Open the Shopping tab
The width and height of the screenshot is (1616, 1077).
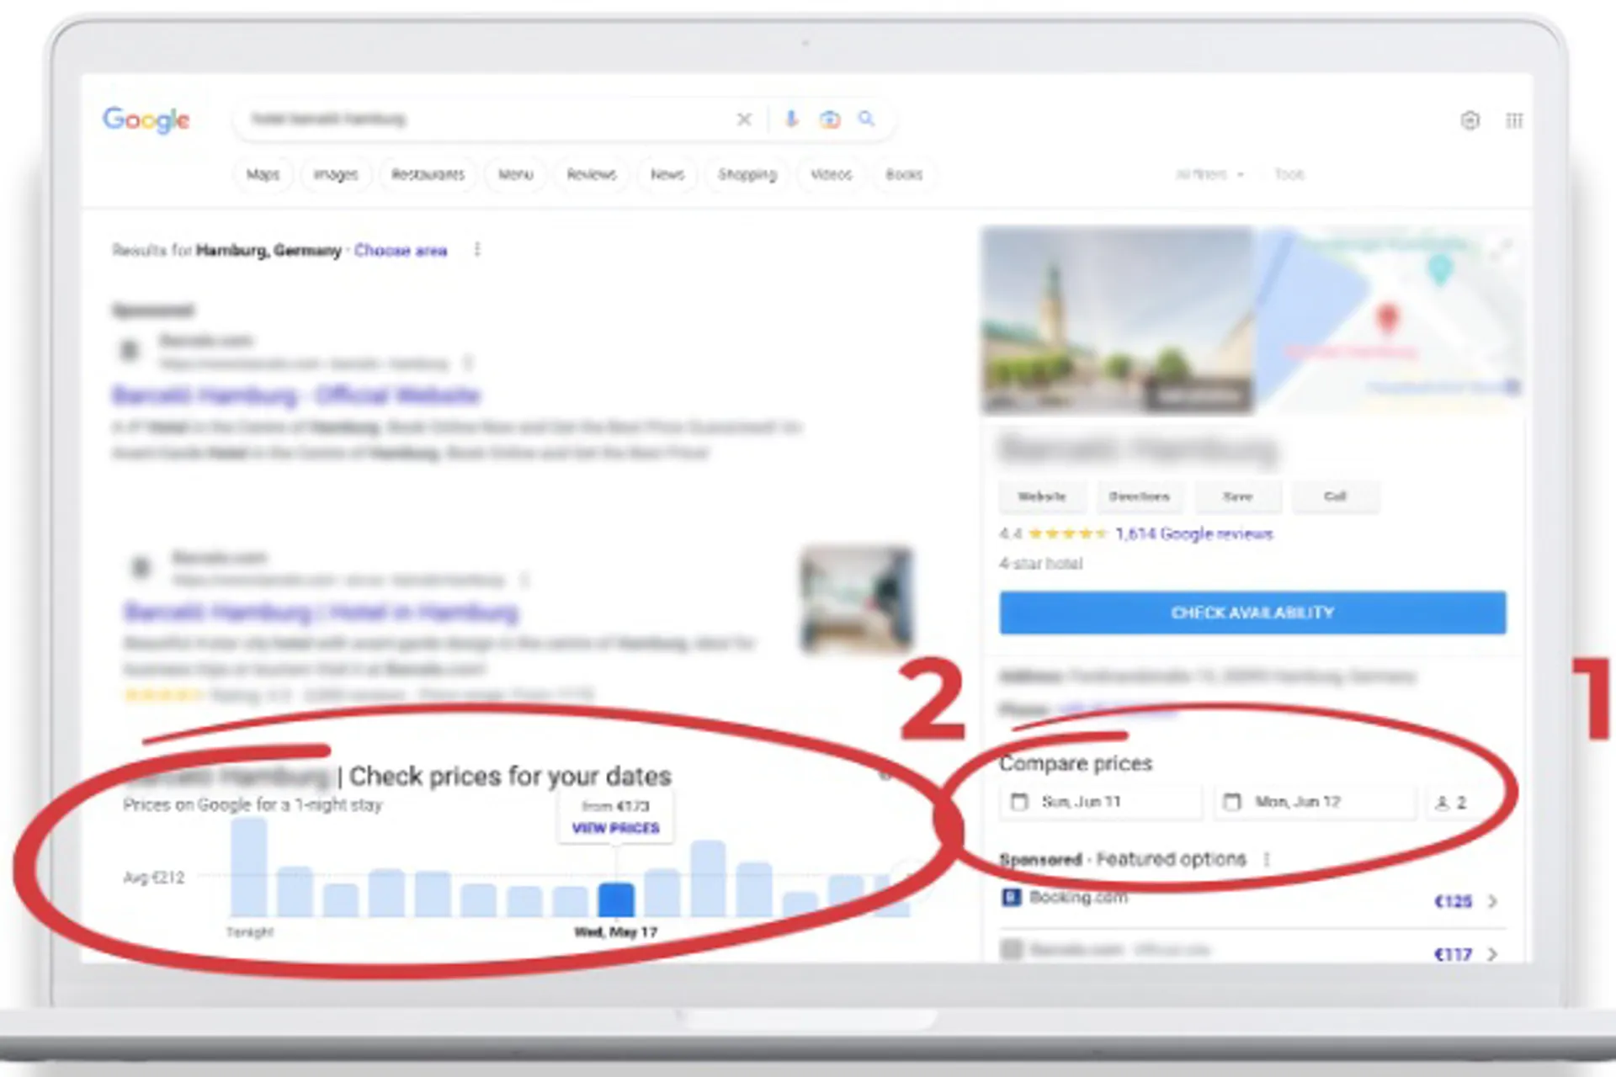click(747, 174)
